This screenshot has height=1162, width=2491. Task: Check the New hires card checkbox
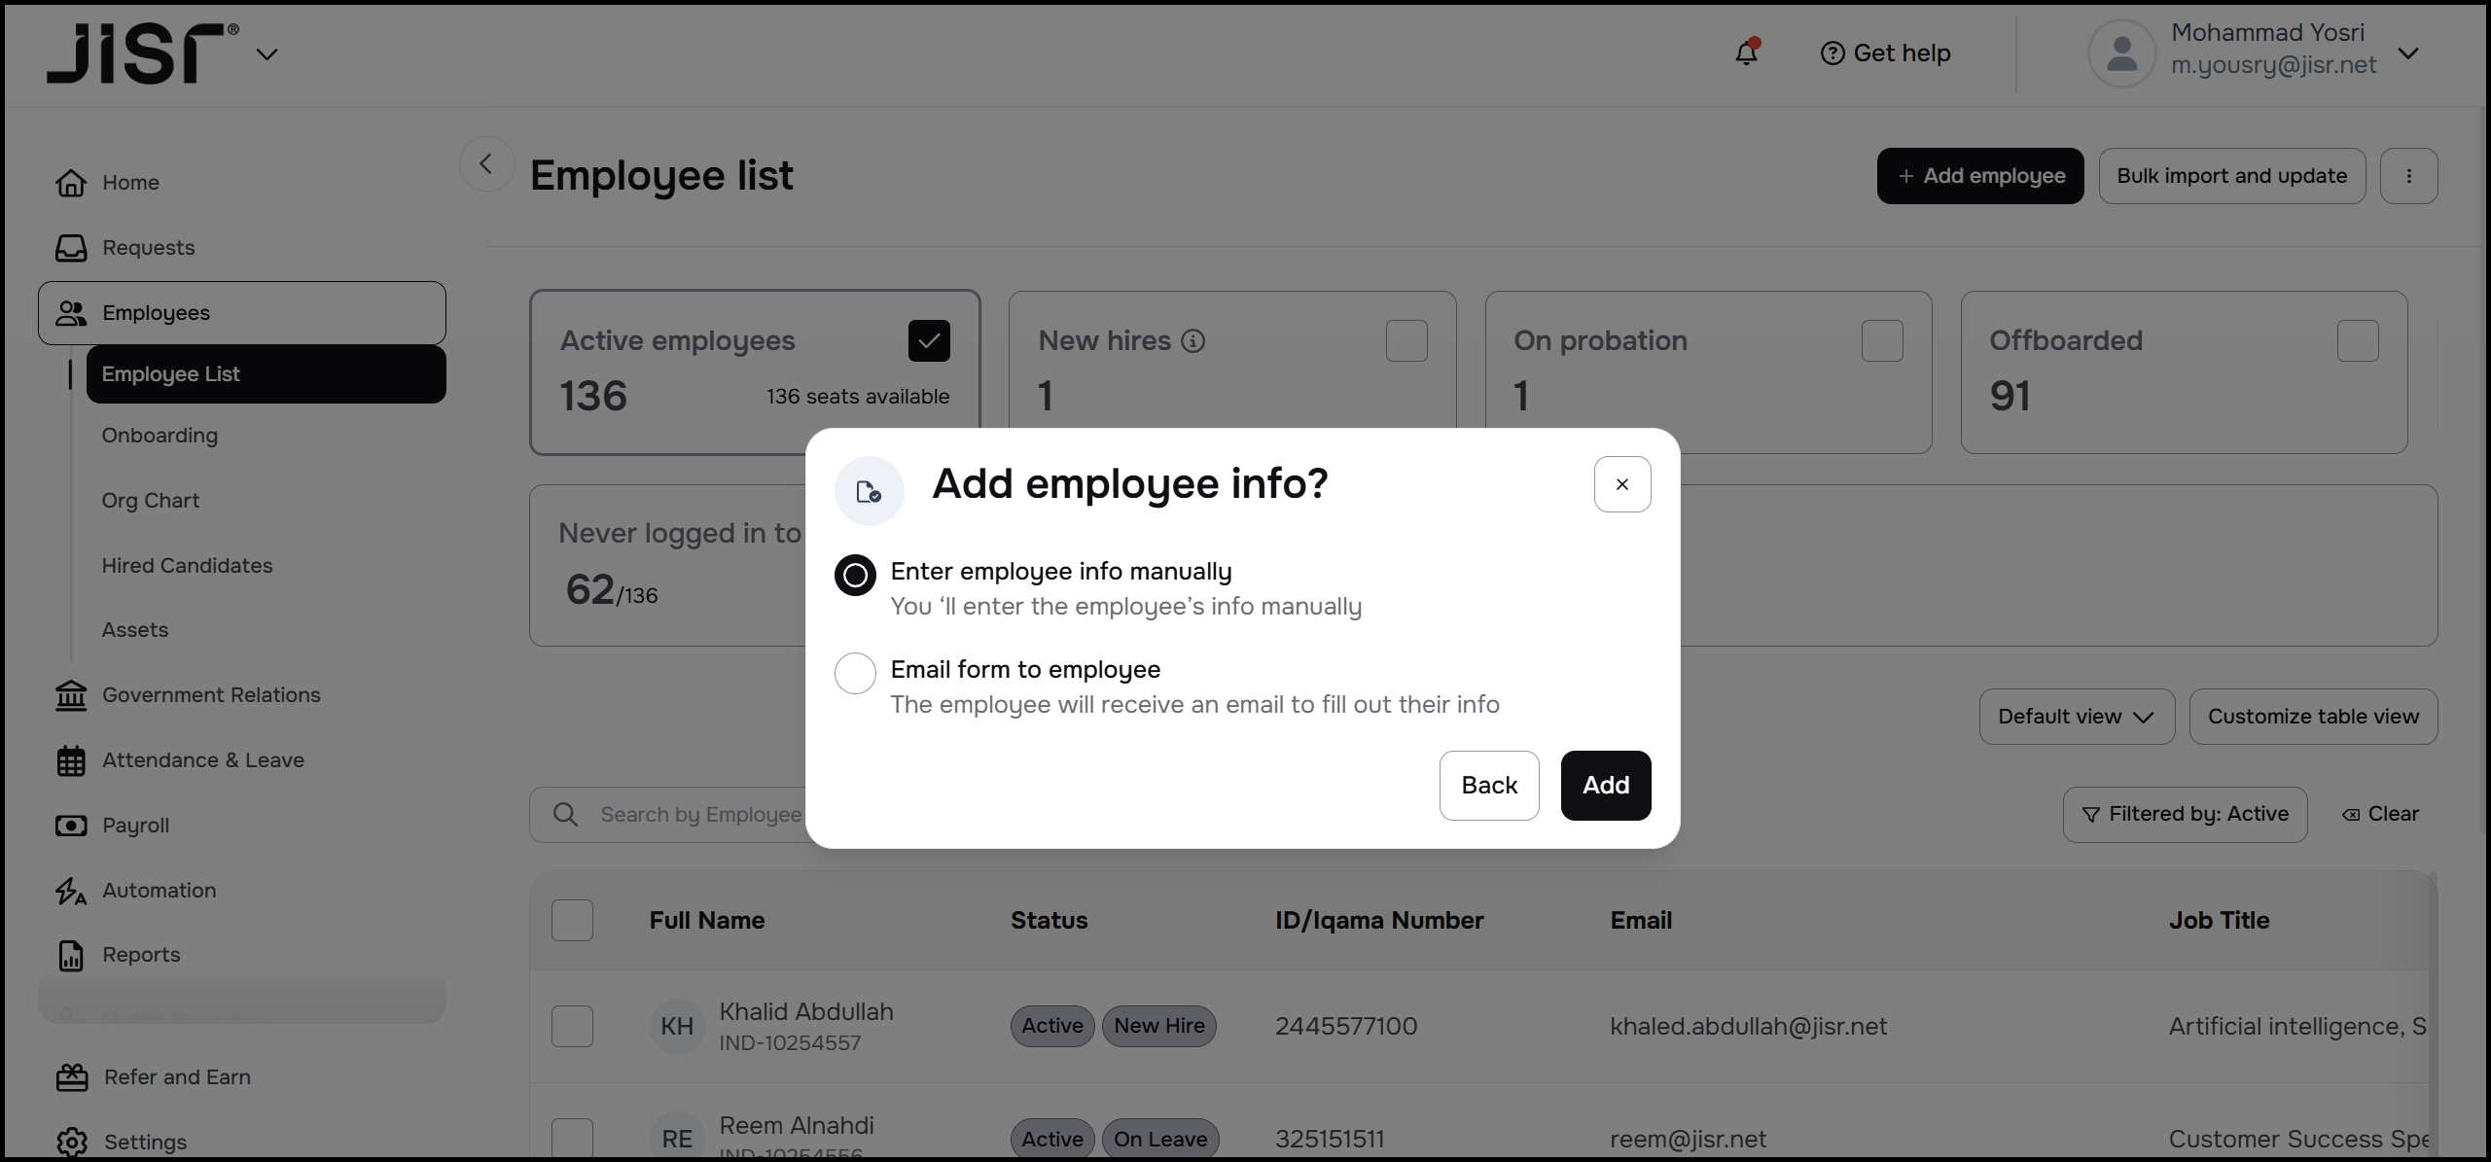[1406, 341]
